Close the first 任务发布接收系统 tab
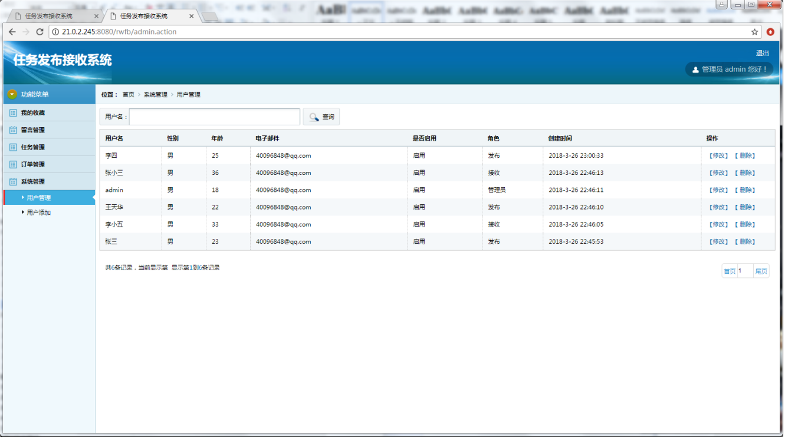 point(96,16)
